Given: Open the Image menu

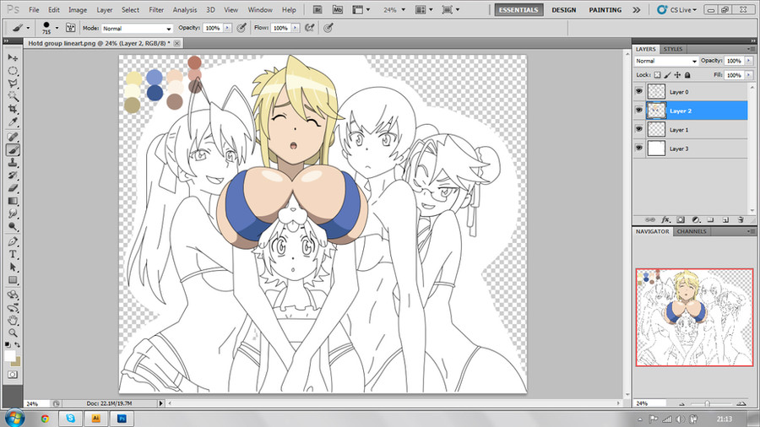Looking at the screenshot, I should [78, 9].
